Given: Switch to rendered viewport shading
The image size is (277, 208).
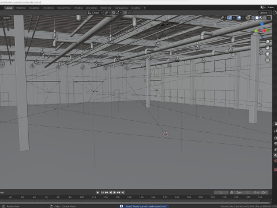Looking at the screenshot, I should (x=265, y=18).
